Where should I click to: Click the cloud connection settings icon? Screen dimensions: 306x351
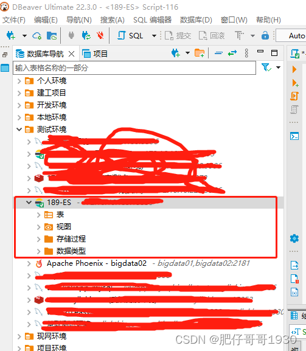37,36
